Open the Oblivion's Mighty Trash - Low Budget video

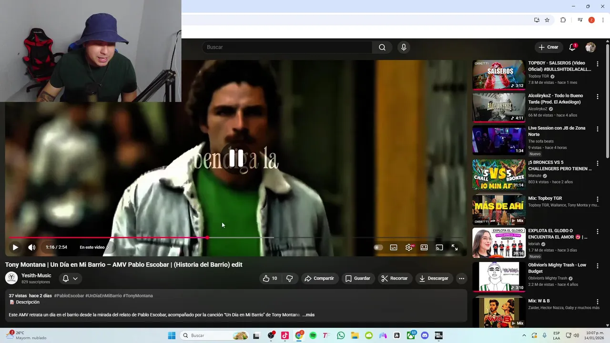(x=498, y=277)
